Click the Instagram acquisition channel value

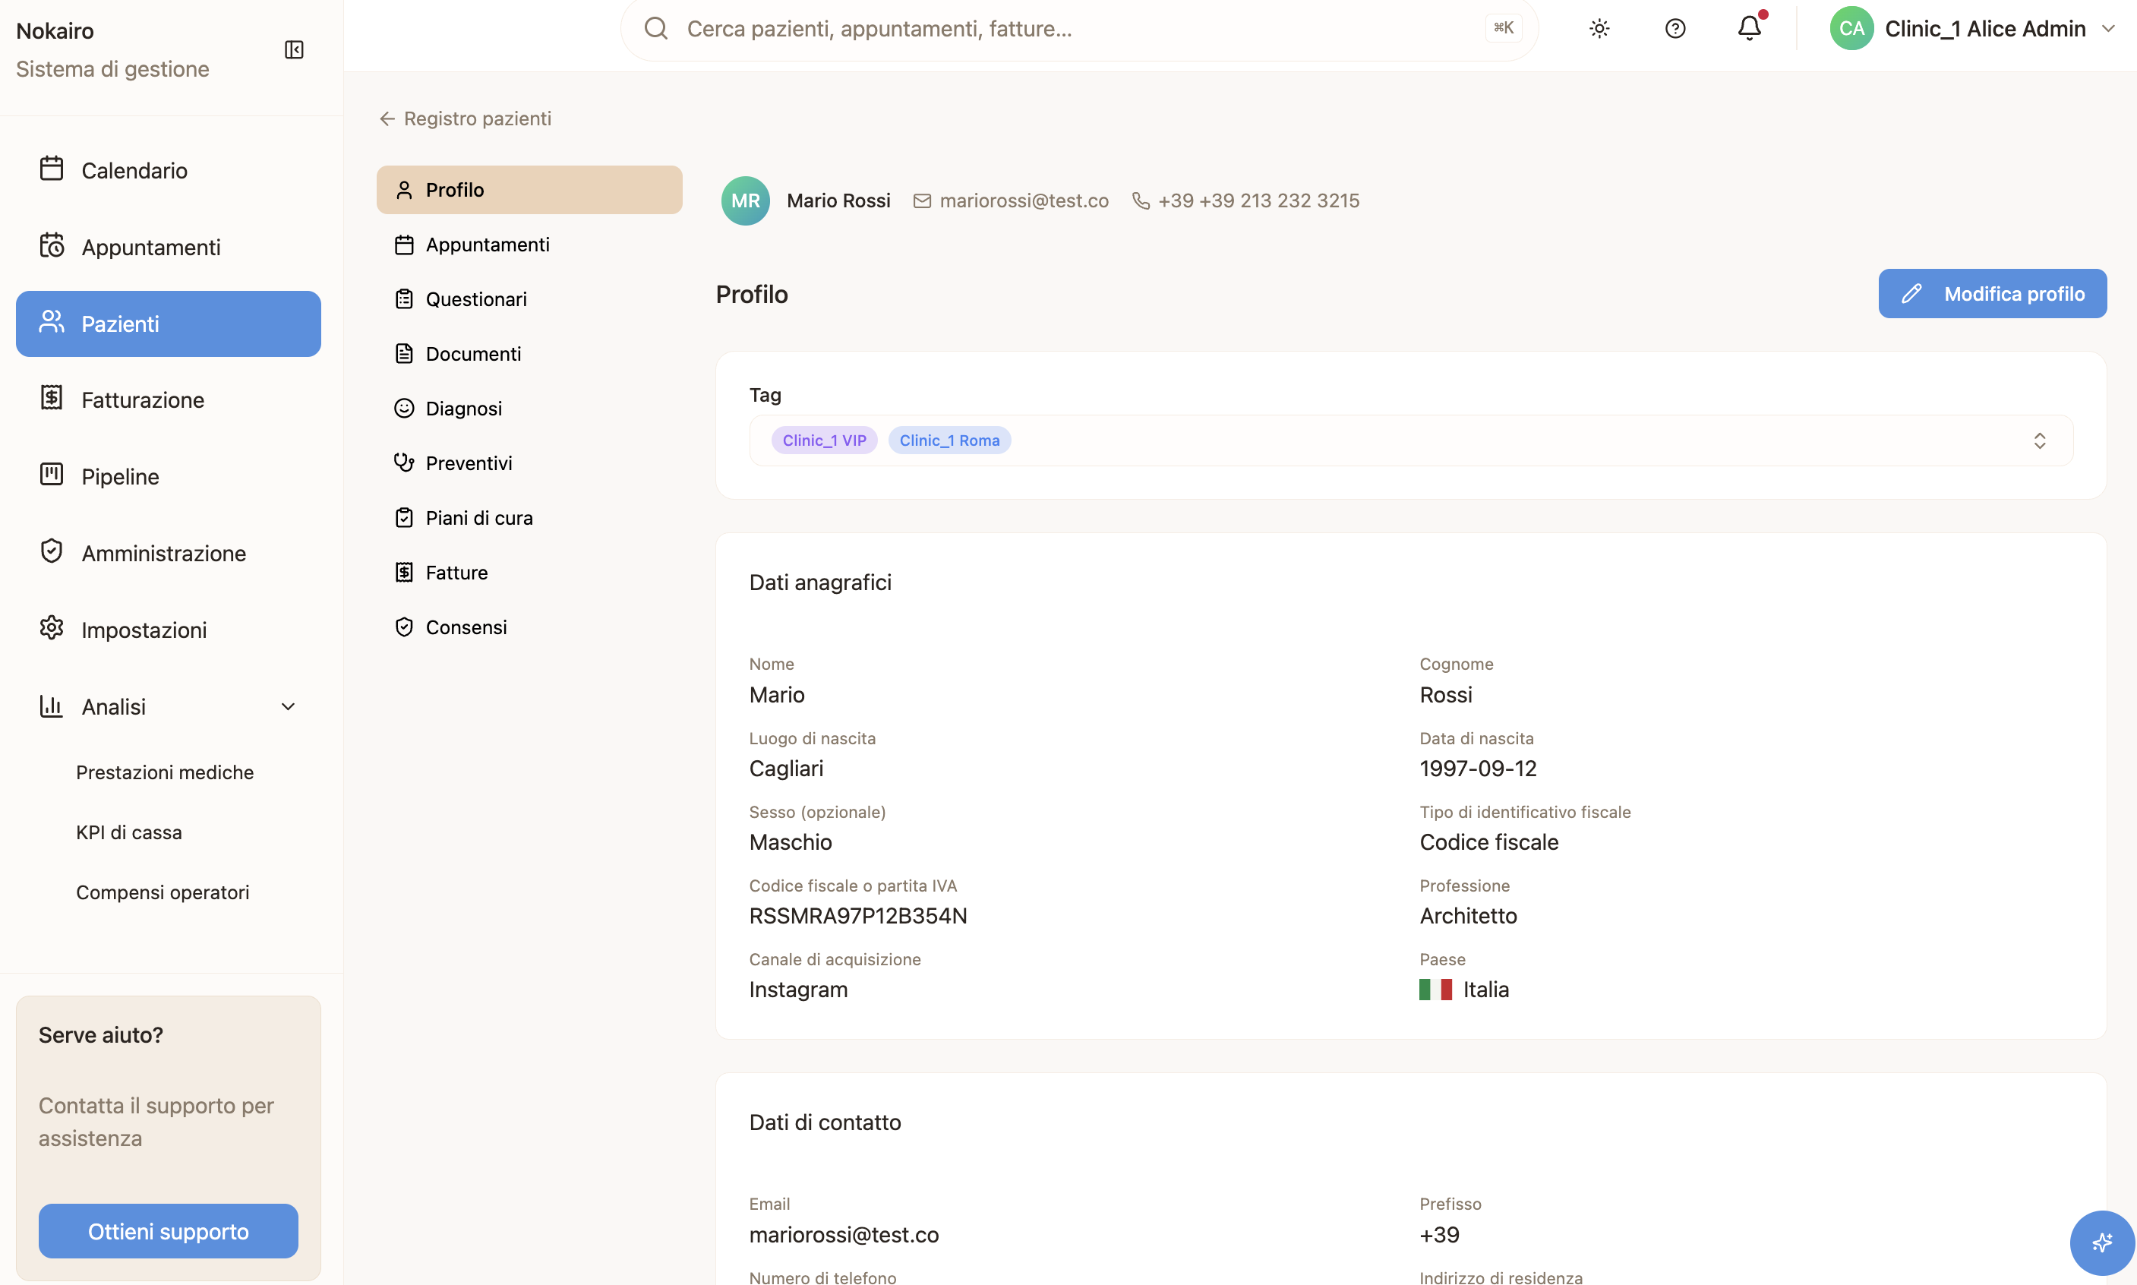(x=798, y=990)
